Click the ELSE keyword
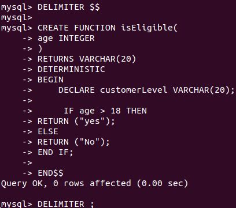This screenshot has height=208, width=236. (x=48, y=131)
